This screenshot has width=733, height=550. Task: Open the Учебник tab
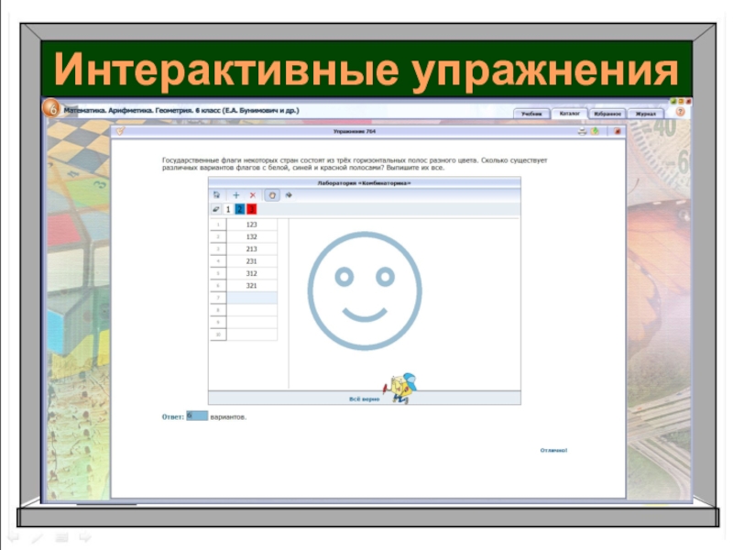tap(531, 114)
